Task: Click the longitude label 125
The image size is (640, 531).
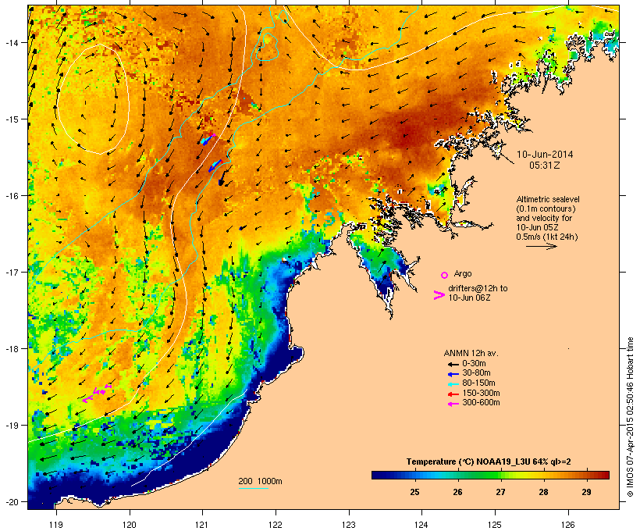Action: [x=495, y=525]
